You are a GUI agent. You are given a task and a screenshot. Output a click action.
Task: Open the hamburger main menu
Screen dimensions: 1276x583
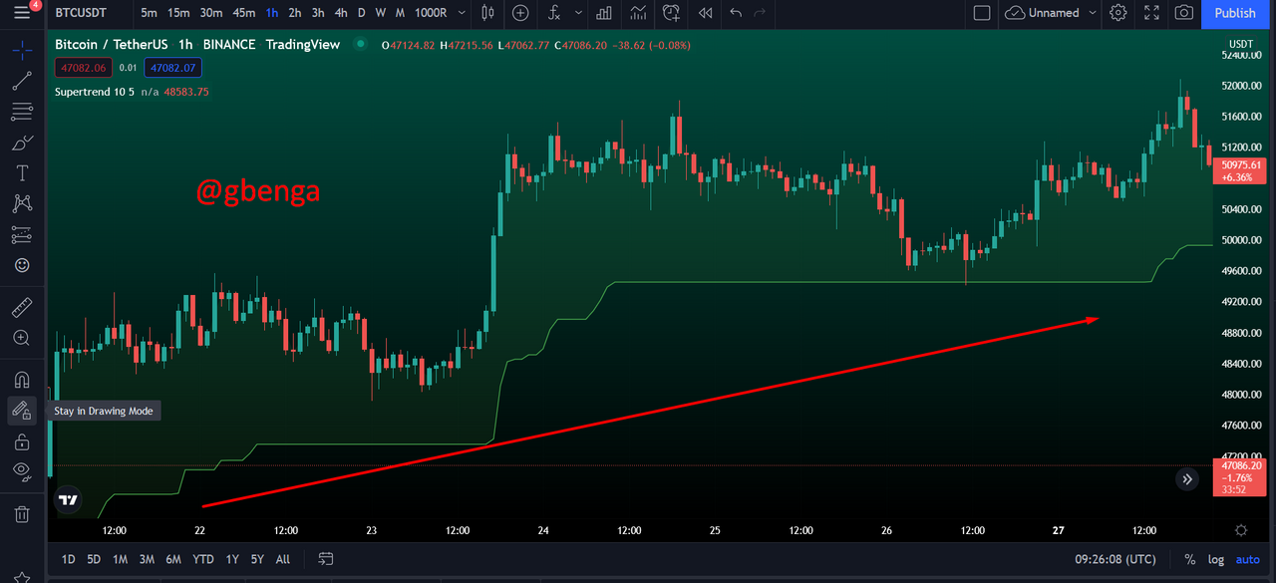coord(21,13)
